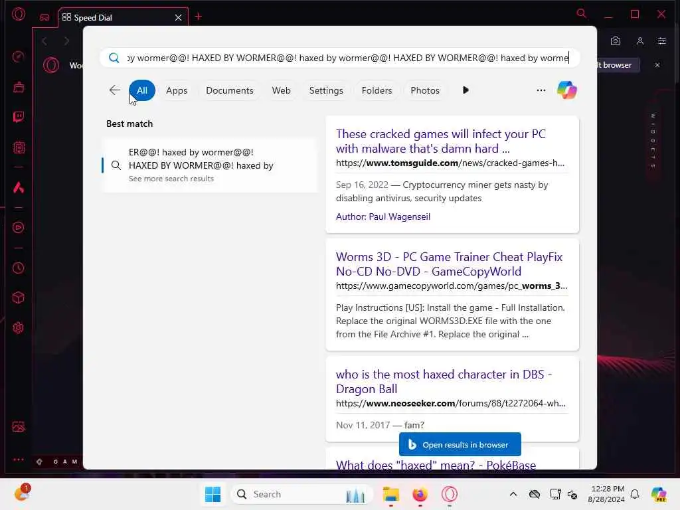
Task: Open Extensions cube icon in sidebar
Action: click(x=18, y=297)
